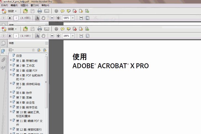Go to next page using the upper toolbar down arrow
Screen dimensions: 201x134
pyautogui.click(x=10, y=18)
